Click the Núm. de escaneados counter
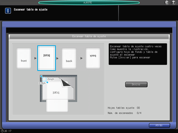The height and width of the screenshot is (133, 178). pos(125,113)
